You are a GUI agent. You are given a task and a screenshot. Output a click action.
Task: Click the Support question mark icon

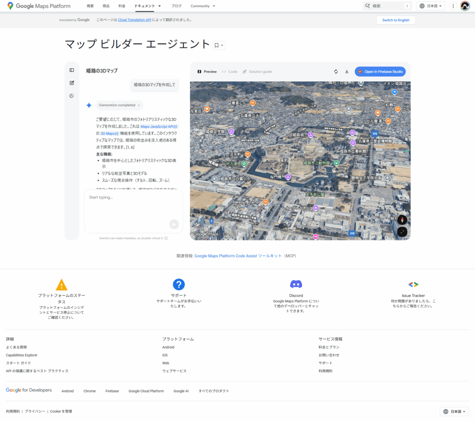pos(179,284)
